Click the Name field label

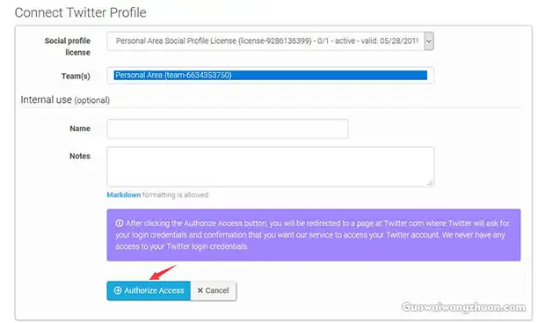[80, 128]
